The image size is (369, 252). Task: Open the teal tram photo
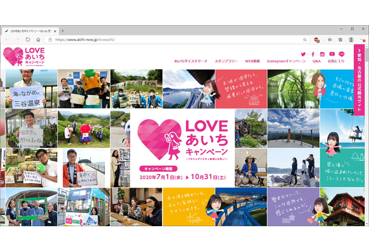coord(84,207)
